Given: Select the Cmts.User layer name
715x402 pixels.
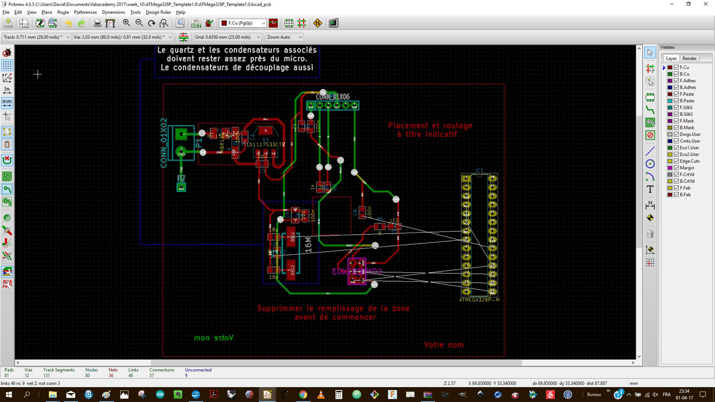Looking at the screenshot, I should tap(690, 141).
